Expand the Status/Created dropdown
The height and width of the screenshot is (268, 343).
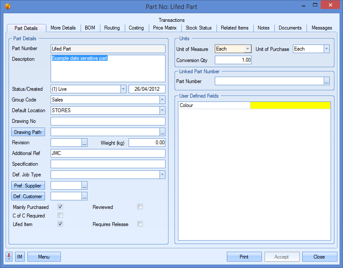[x=123, y=89]
